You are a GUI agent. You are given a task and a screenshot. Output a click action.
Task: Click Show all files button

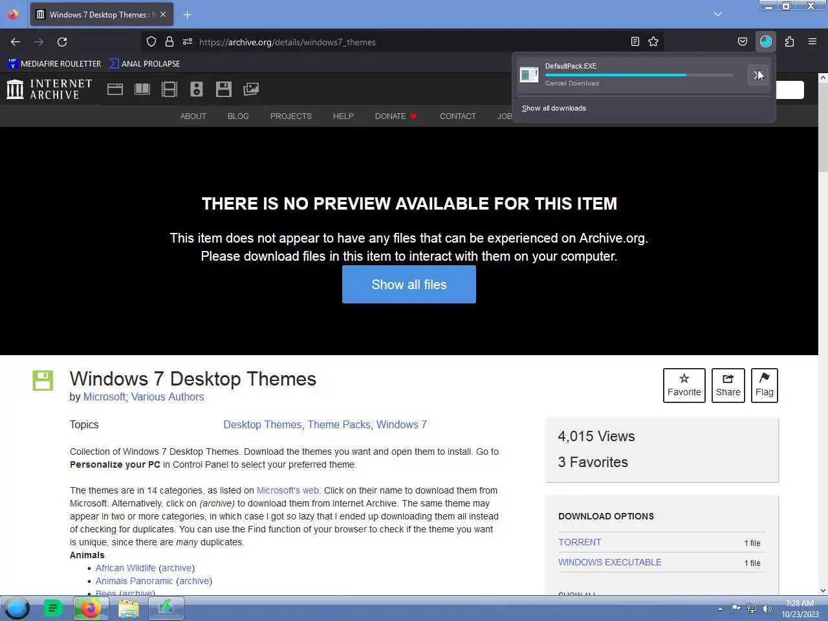pyautogui.click(x=409, y=285)
